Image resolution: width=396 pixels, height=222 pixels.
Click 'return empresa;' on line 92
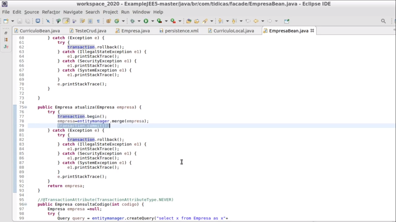(66, 186)
